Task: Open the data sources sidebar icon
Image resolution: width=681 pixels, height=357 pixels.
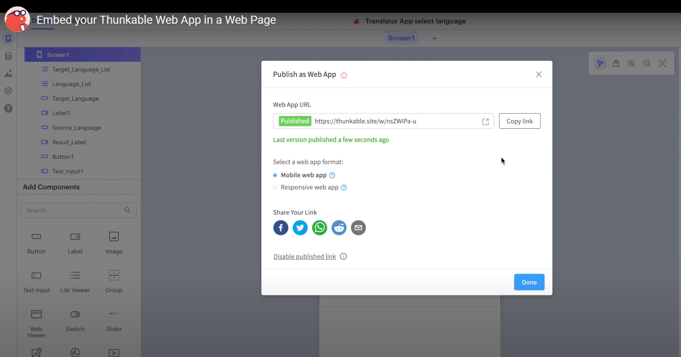Action: tap(8, 56)
